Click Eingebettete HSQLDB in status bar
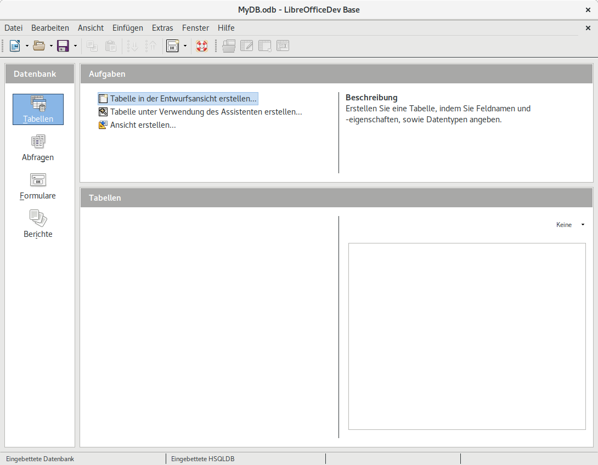 click(x=202, y=459)
